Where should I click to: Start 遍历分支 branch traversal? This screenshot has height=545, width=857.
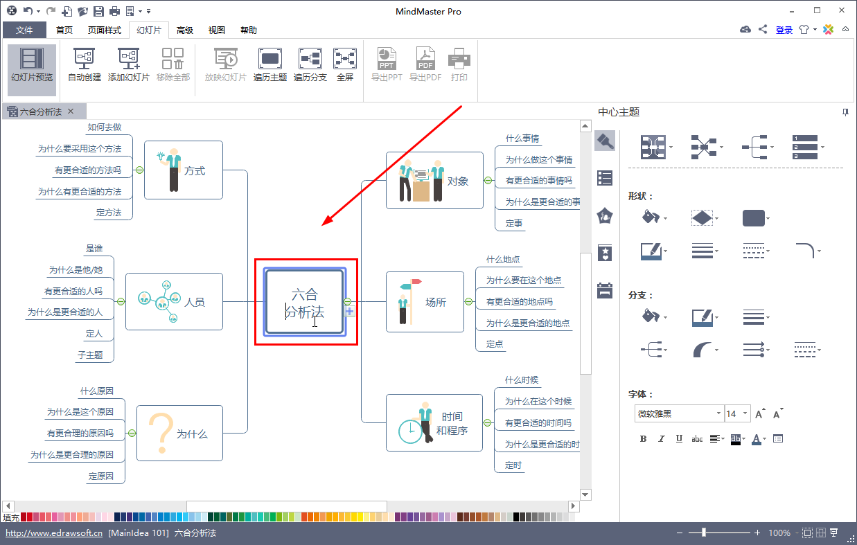[x=310, y=66]
